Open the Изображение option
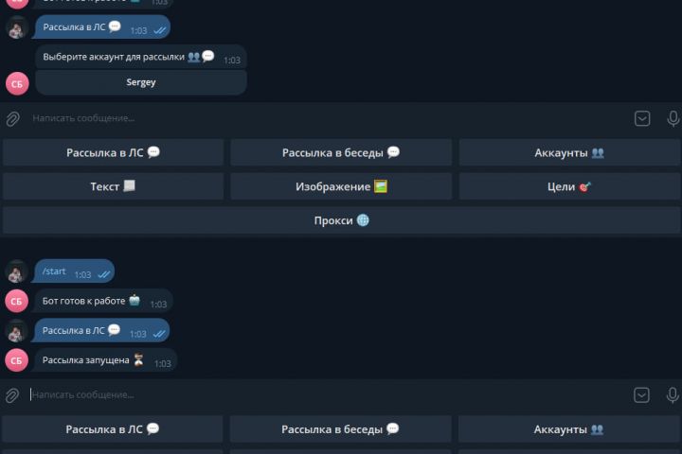 (341, 186)
